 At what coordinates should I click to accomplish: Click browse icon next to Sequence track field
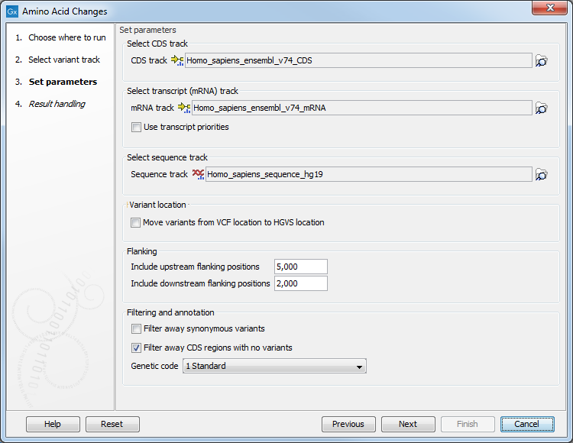(x=541, y=175)
